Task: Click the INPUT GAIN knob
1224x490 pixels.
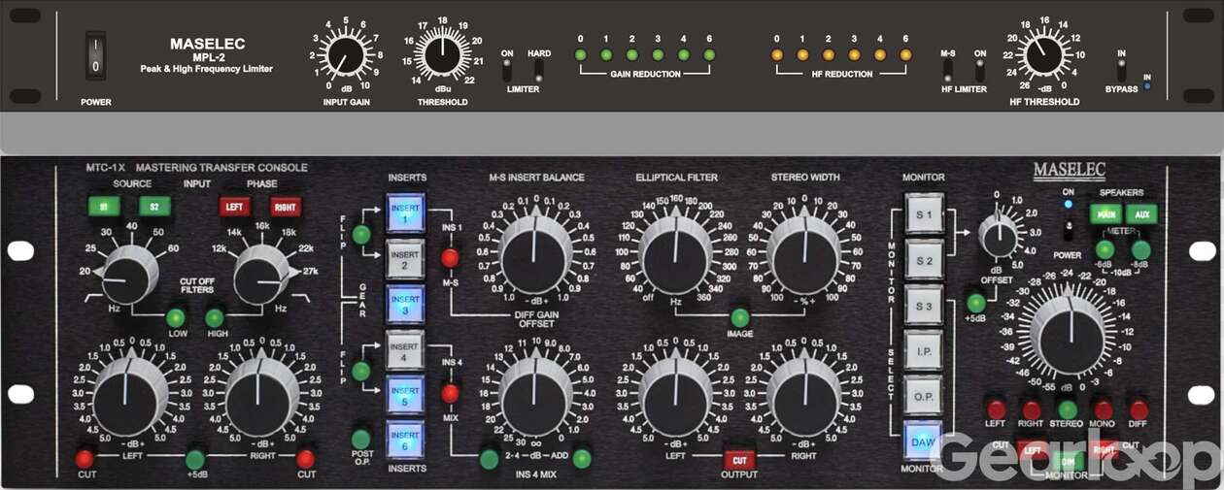Action: (x=345, y=53)
